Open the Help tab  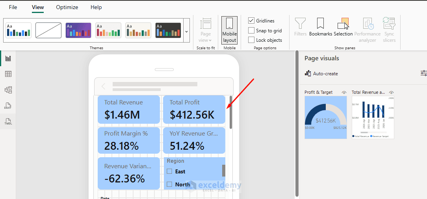96,7
